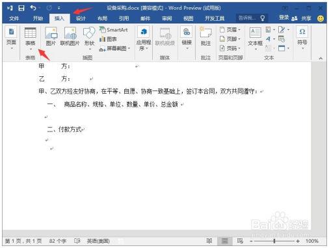329x248 pixels.
Task: Insert a SmartArt graphic
Action: 114,30
